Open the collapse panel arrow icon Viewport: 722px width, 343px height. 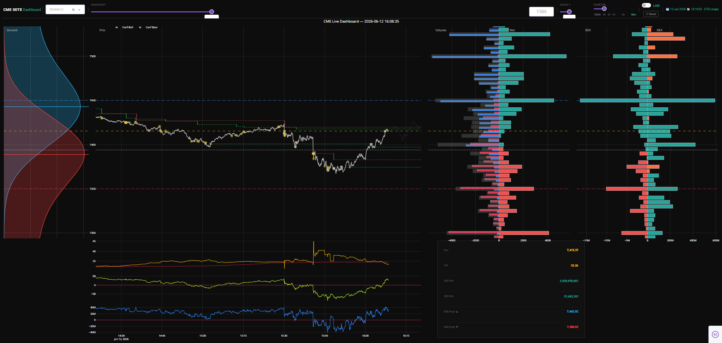pyautogui.click(x=715, y=334)
